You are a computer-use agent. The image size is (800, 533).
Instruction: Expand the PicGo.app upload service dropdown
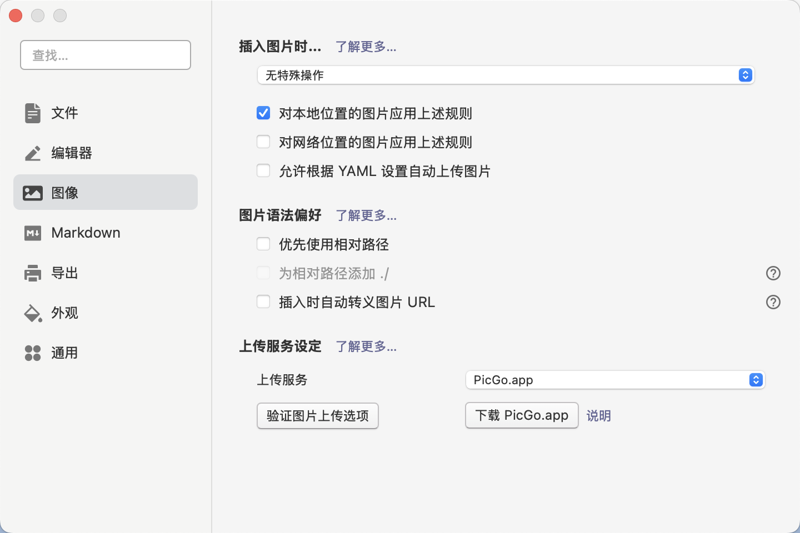pyautogui.click(x=615, y=380)
